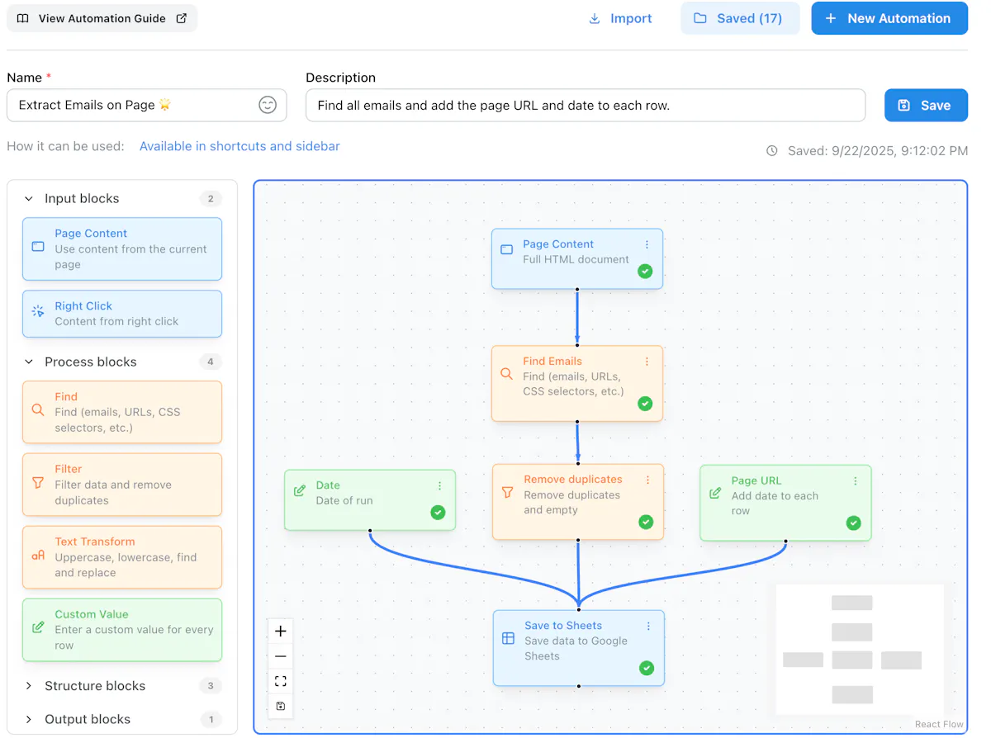Click the table icon on Save to Sheets node

point(509,639)
